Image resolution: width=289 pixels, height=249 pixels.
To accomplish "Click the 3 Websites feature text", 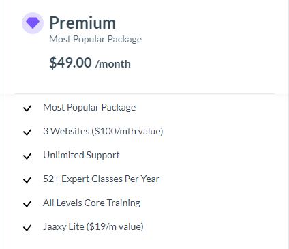I will click(66, 131).
